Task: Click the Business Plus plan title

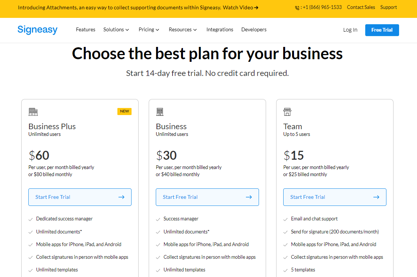Action: (x=52, y=127)
